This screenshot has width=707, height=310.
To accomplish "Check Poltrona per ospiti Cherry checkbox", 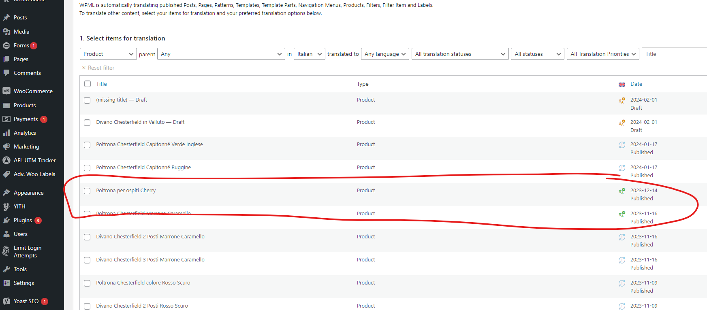I will pyautogui.click(x=87, y=191).
